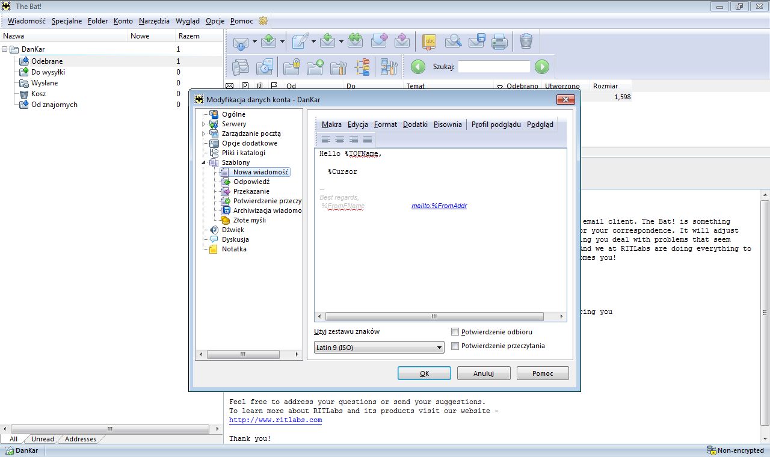Select Odpowiedź template in tree
770x457 pixels.
pyautogui.click(x=251, y=182)
